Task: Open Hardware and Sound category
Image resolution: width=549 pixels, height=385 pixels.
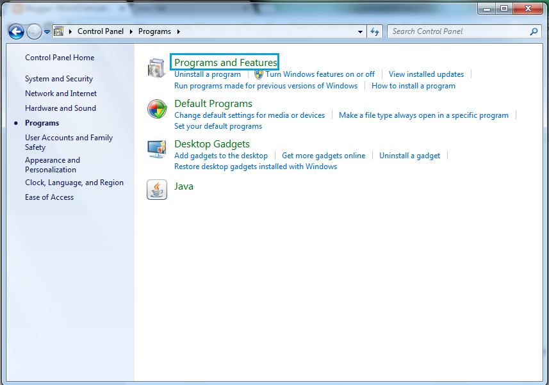Action: click(60, 108)
